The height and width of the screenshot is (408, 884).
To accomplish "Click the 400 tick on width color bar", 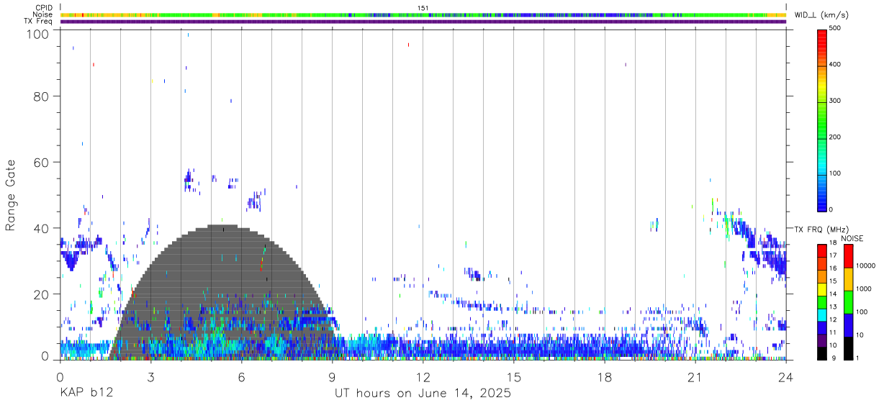I will point(836,65).
